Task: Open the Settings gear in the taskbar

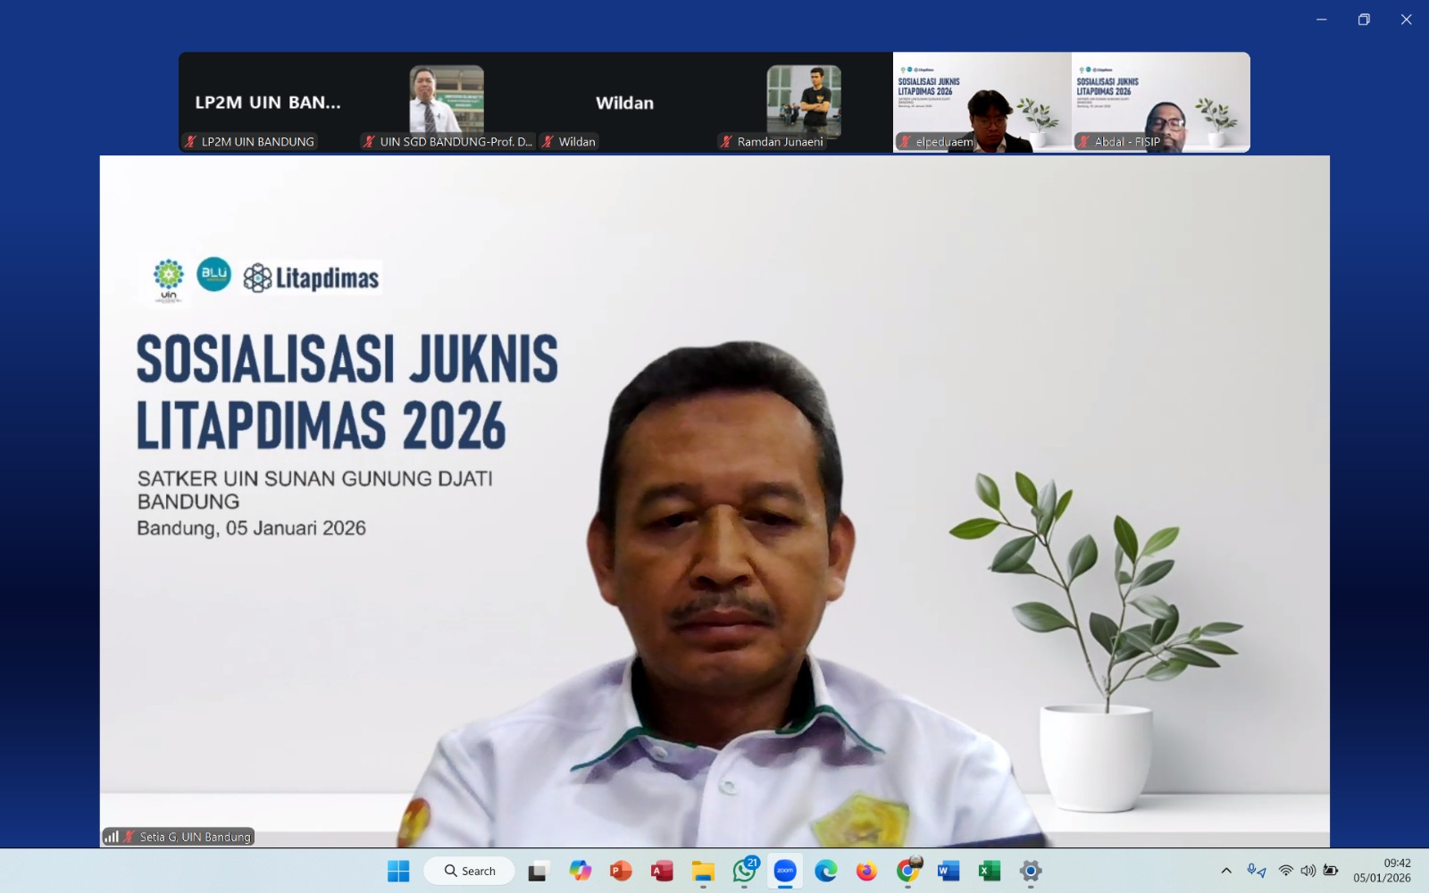Action: [1031, 871]
